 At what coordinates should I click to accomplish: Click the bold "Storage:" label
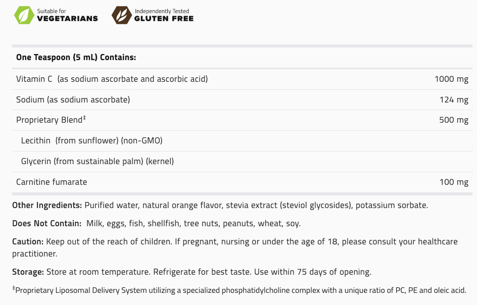(x=28, y=272)
